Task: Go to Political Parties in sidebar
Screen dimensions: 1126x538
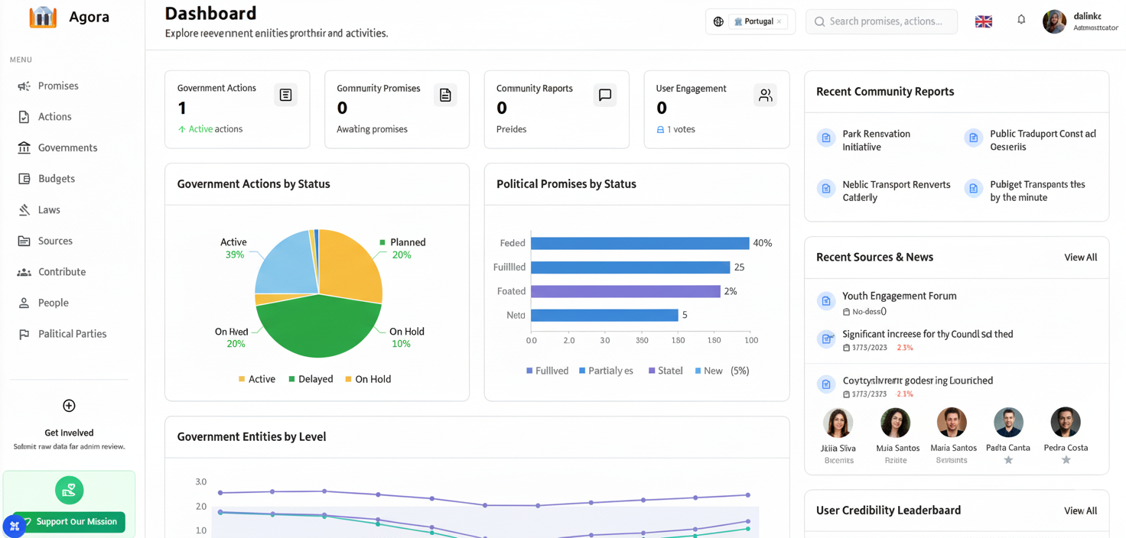Action: point(72,334)
